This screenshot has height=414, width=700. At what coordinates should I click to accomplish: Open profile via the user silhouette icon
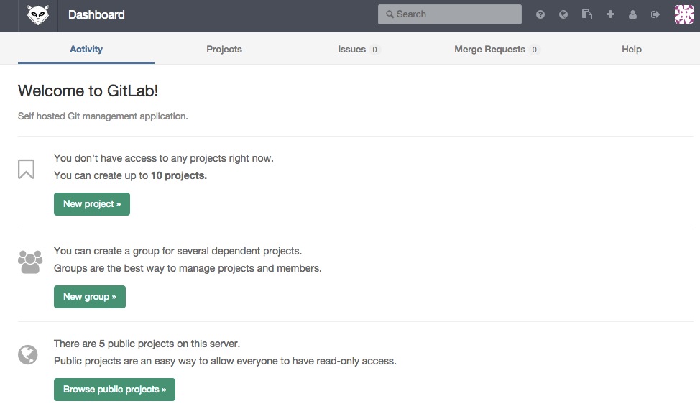click(x=632, y=14)
